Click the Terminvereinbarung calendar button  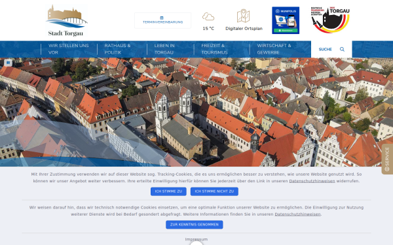point(162,20)
